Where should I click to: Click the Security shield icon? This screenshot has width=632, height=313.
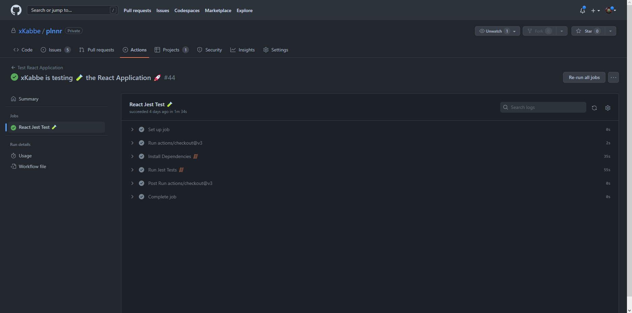coord(200,50)
